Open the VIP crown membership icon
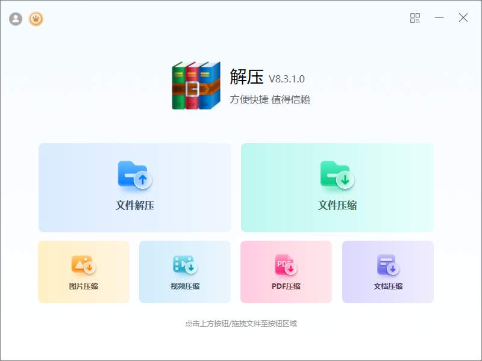482x361 pixels. point(36,19)
